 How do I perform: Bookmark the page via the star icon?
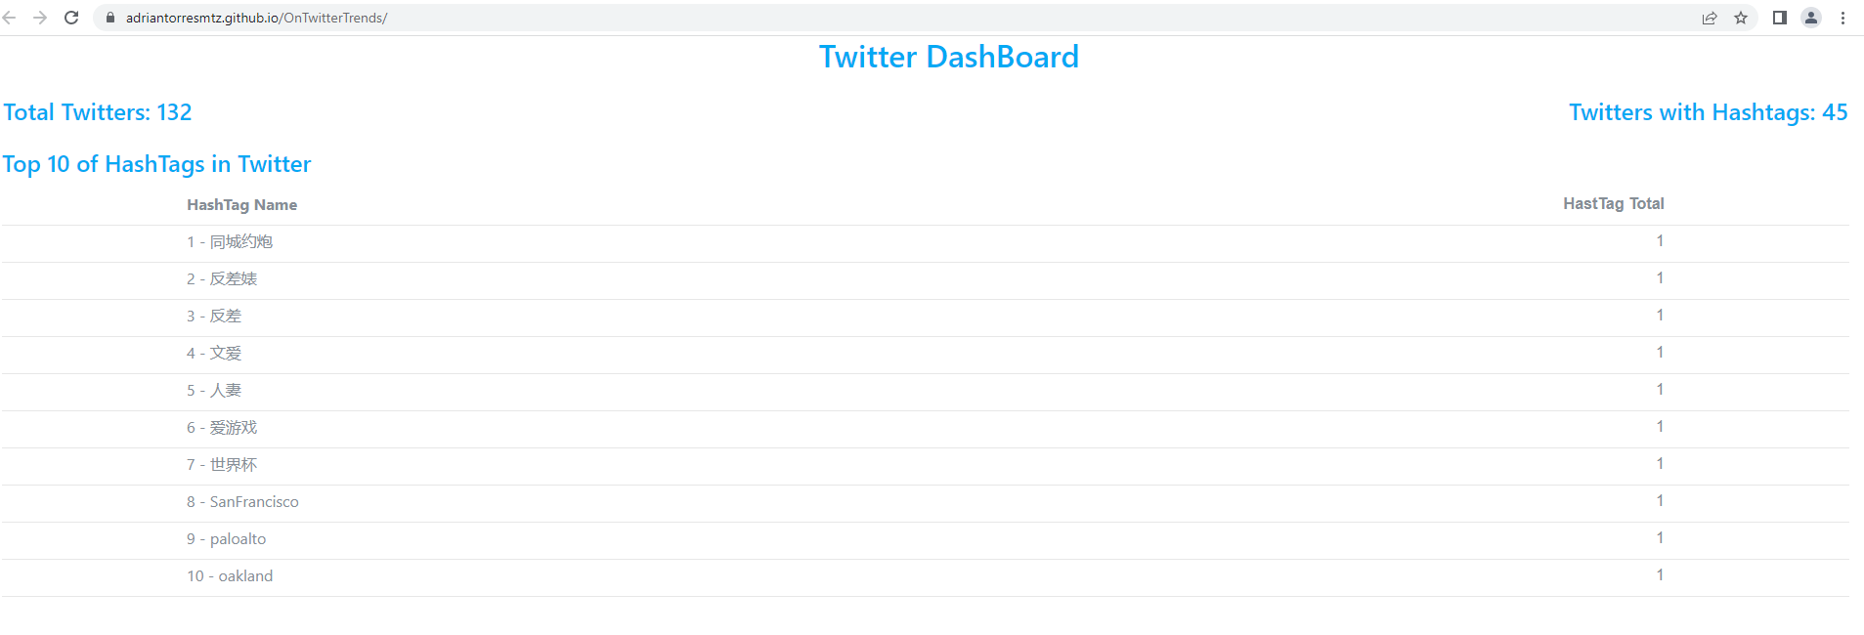click(x=1742, y=17)
